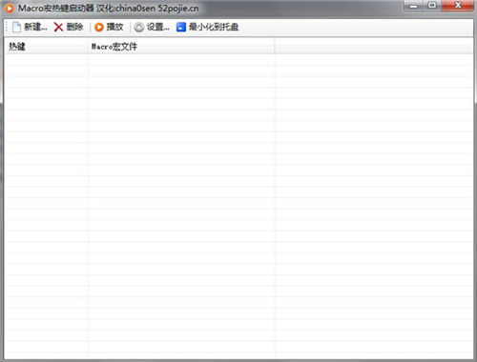This screenshot has height=362, width=477.
Task: Open 设置... from the toolbar
Action: coord(158,27)
